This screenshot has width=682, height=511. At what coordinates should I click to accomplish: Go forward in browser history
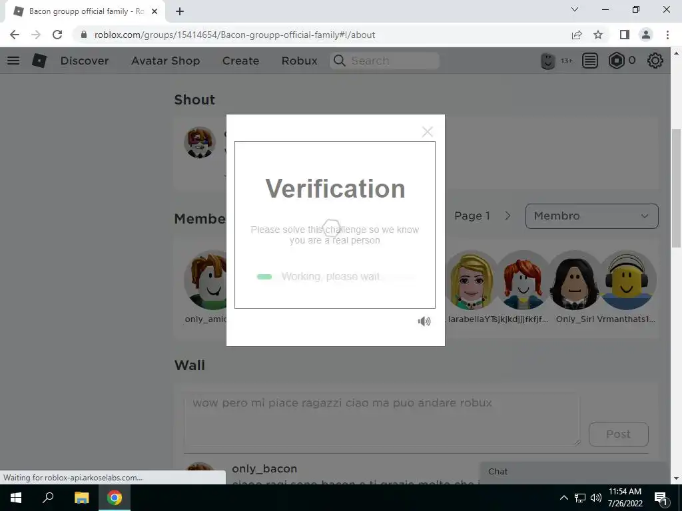coord(36,35)
